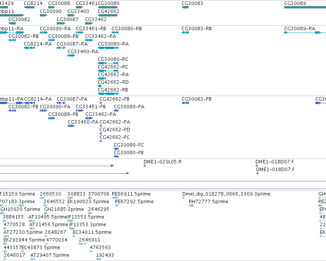Viewport: 326px width, 261px height.
Task: Select EST entry 192493
Action: (105, 255)
